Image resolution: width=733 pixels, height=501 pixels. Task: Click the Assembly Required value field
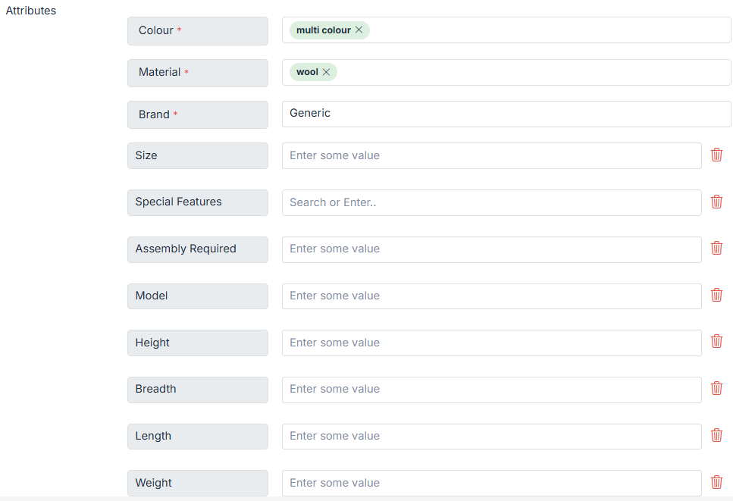tap(491, 249)
